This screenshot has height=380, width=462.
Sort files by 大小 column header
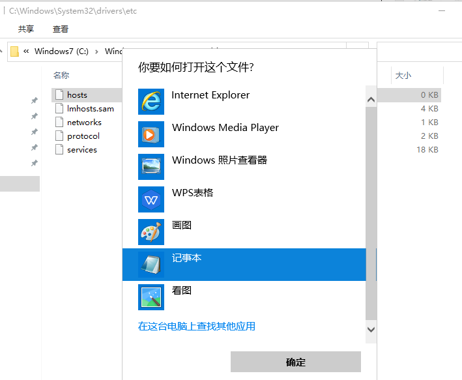click(x=403, y=76)
